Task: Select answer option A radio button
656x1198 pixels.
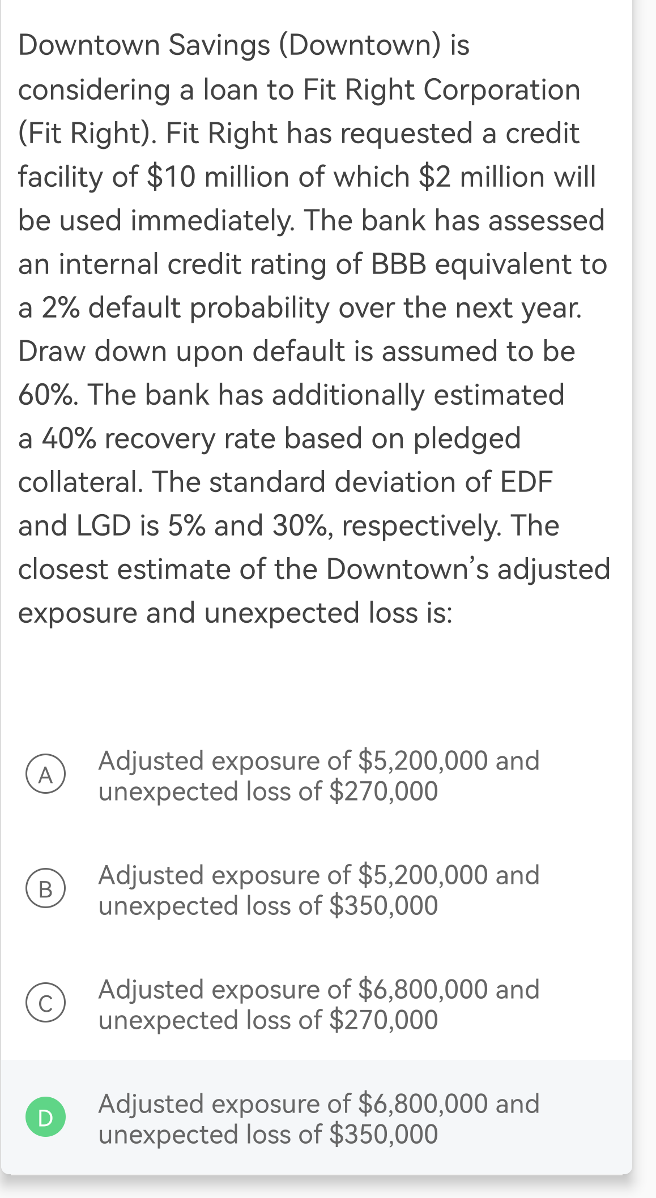Action: (x=45, y=774)
